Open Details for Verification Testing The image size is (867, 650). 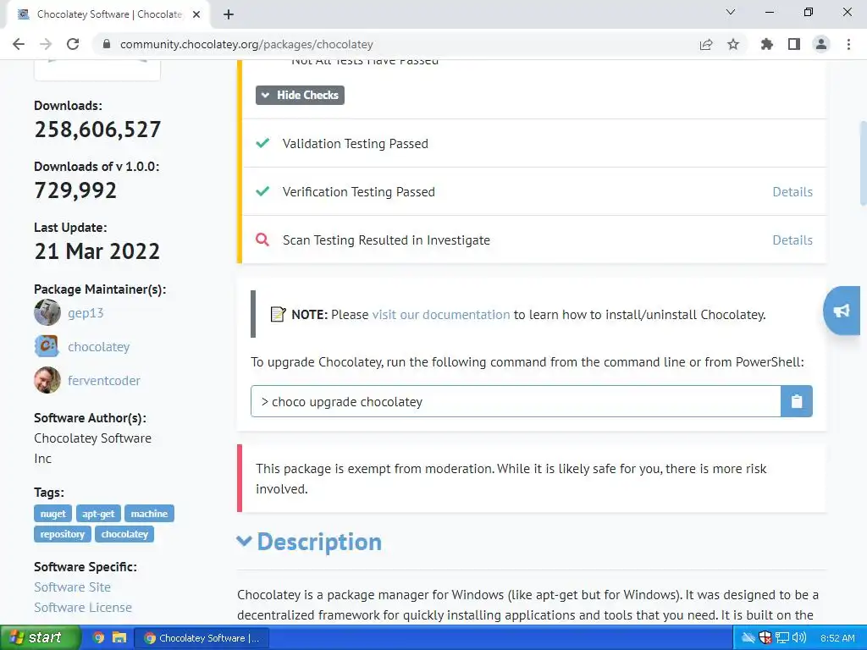(792, 192)
